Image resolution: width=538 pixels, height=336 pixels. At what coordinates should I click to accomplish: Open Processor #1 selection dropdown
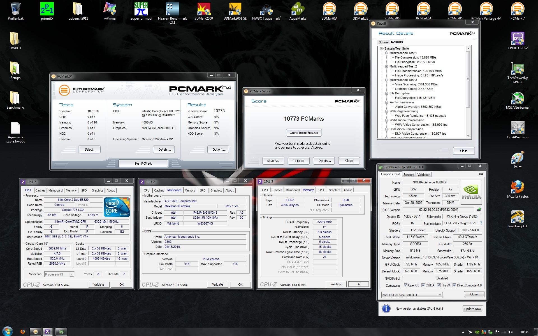[x=59, y=274]
